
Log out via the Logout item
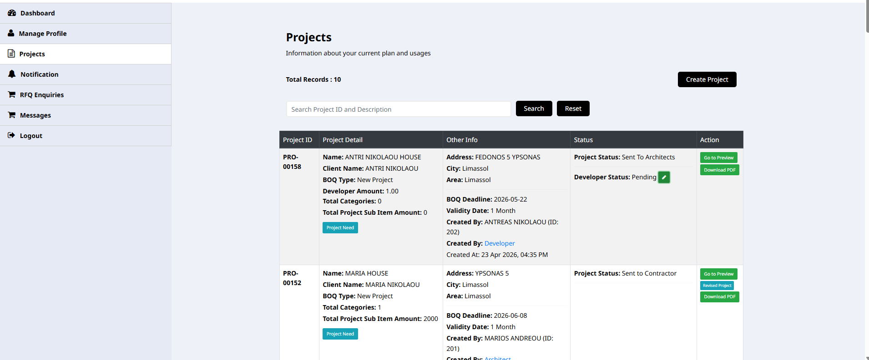tap(86, 136)
